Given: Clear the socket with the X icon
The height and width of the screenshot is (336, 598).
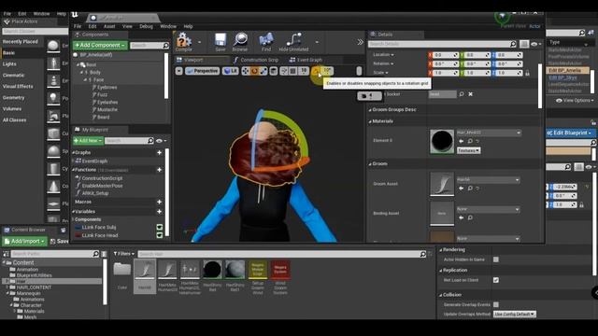Looking at the screenshot, I should pyautogui.click(x=471, y=94).
